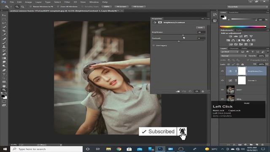Select the Brush tool
This screenshot has width=270, height=152.
[4, 43]
